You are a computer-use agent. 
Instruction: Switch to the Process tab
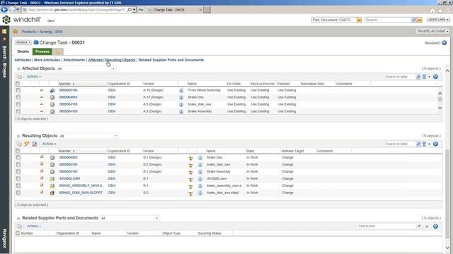(x=42, y=52)
